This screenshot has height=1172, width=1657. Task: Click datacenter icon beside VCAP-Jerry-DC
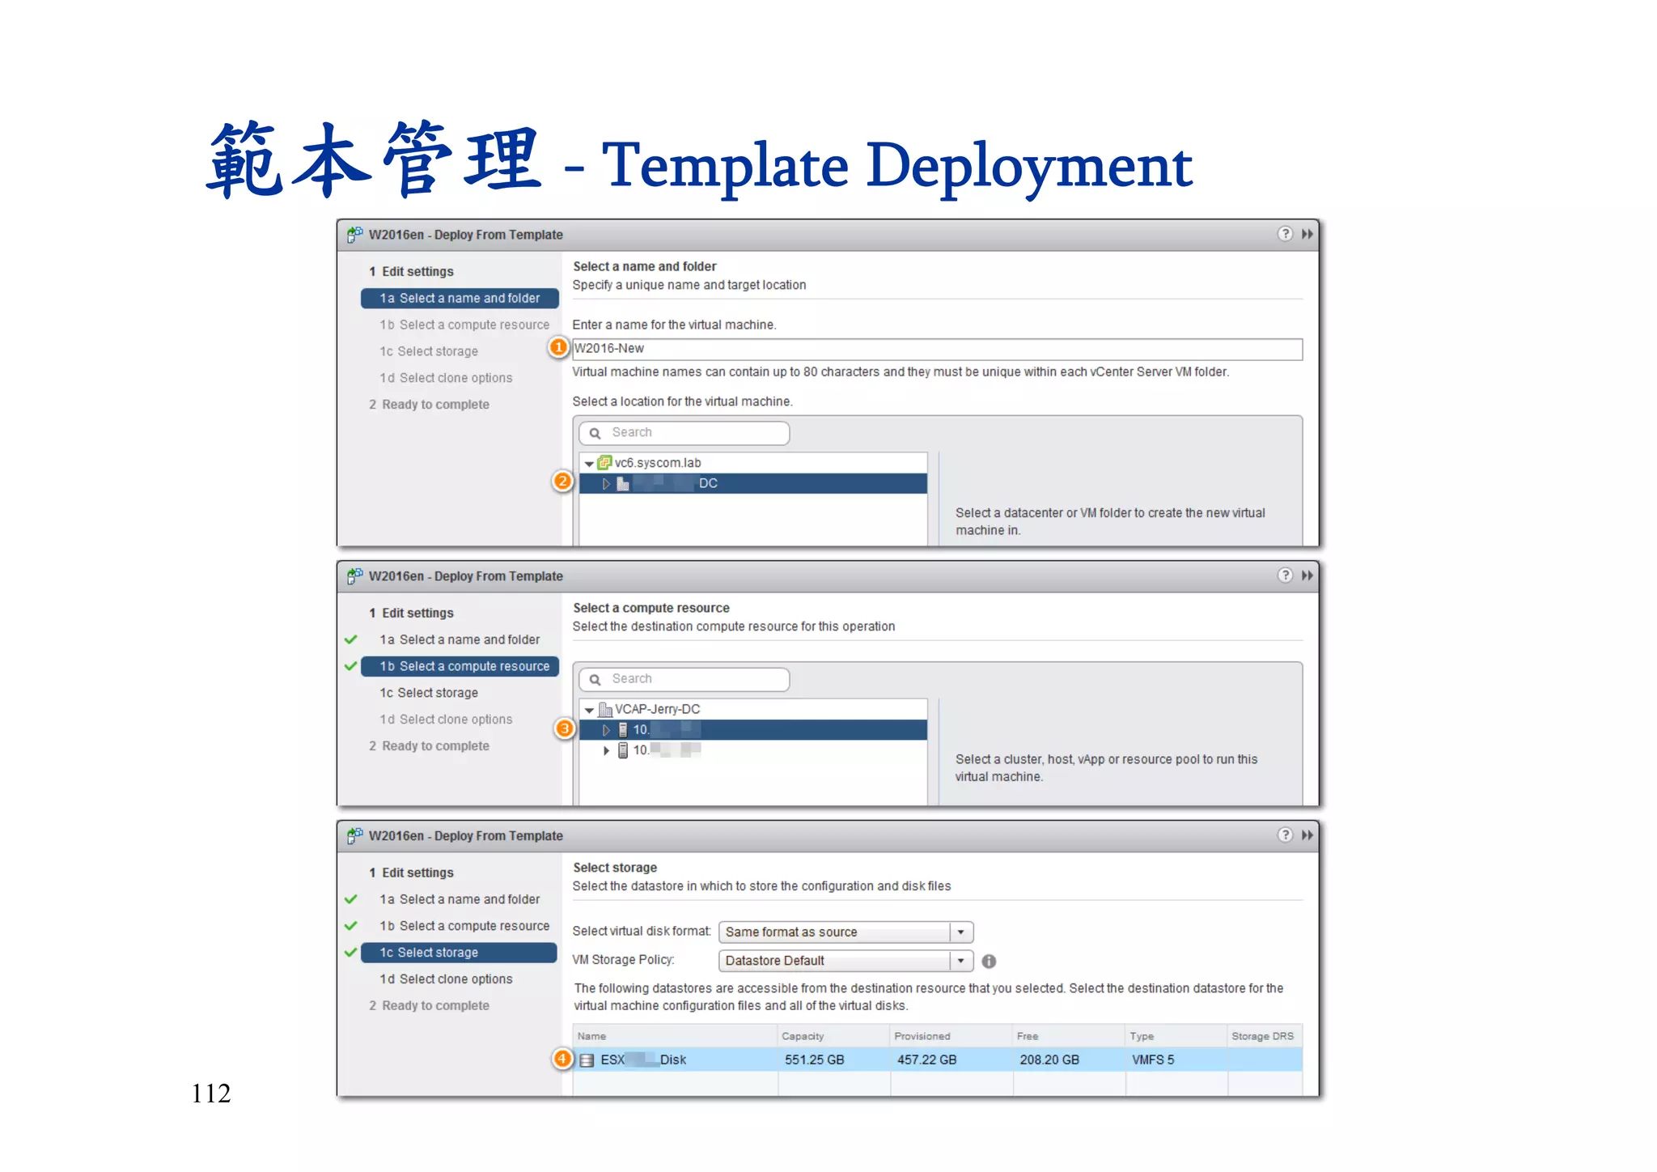click(x=604, y=710)
